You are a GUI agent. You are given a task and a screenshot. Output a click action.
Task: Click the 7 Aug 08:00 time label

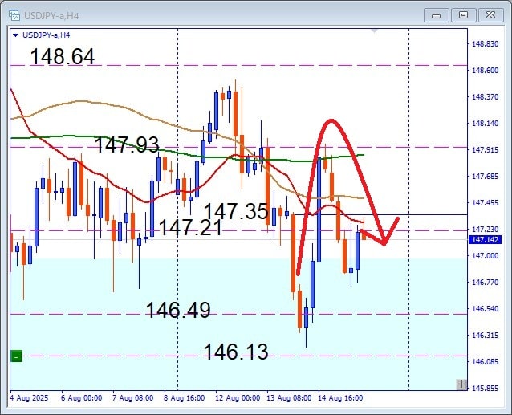click(x=133, y=397)
